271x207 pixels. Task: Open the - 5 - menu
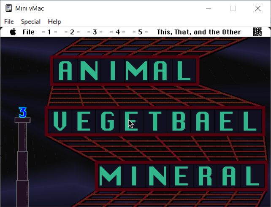pos(140,32)
